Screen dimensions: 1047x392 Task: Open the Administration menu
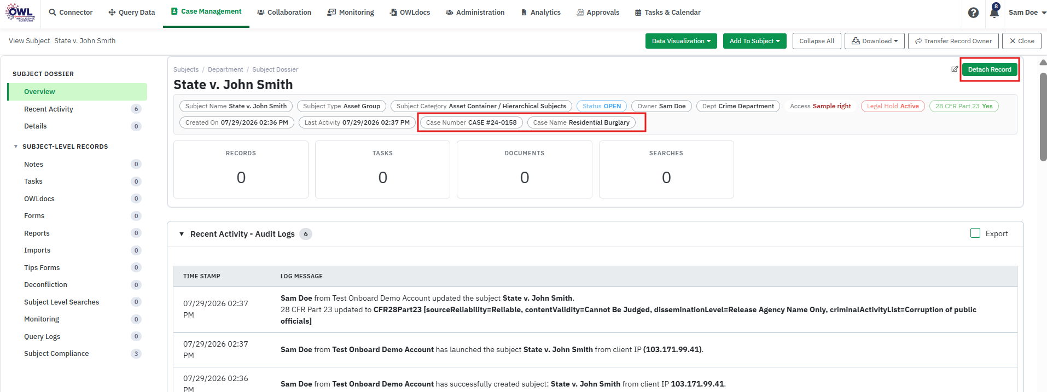(475, 12)
